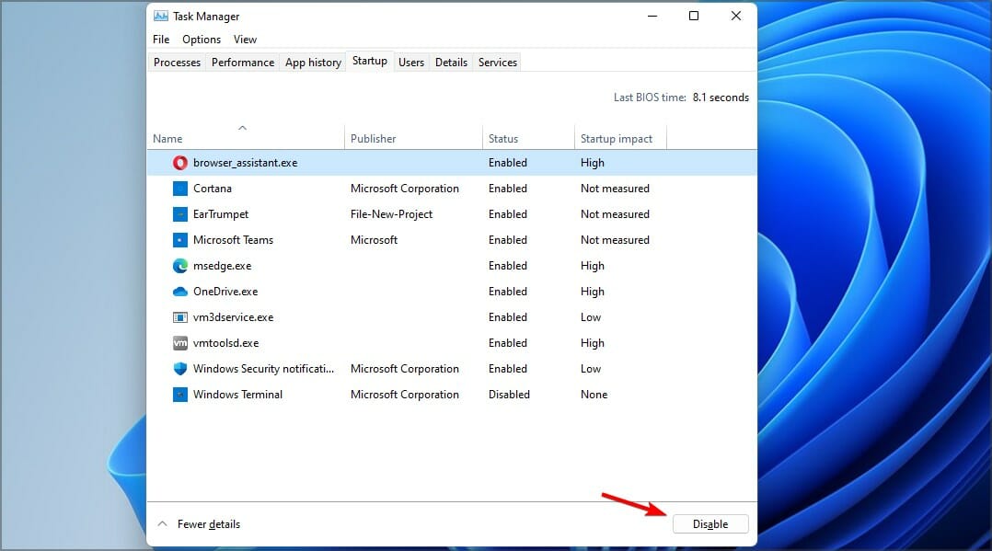992x551 pixels.
Task: Maximize the Task Manager window
Action: (694, 16)
